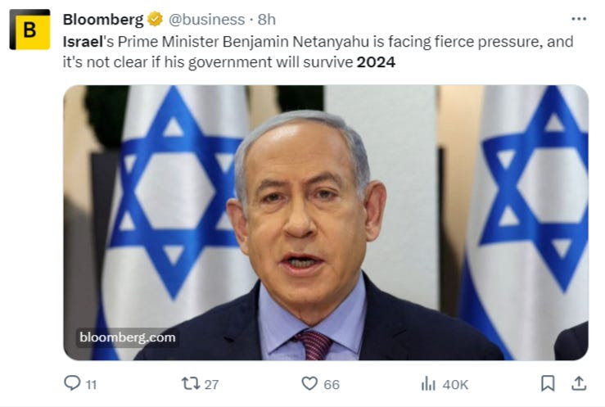Click the 27 reposts count
This screenshot has height=407, width=605.
[x=211, y=385]
